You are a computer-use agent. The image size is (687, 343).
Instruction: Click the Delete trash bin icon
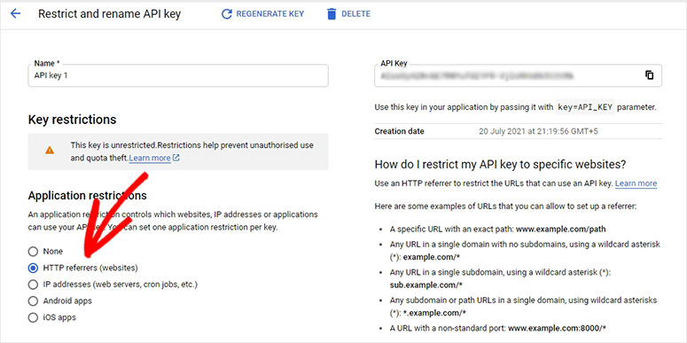pos(332,14)
